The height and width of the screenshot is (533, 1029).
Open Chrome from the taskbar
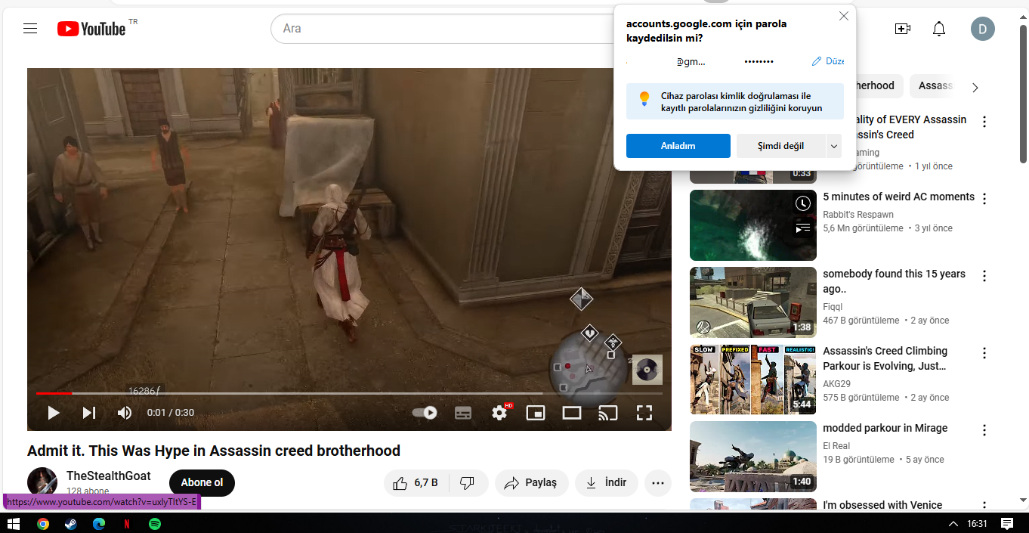(x=43, y=523)
